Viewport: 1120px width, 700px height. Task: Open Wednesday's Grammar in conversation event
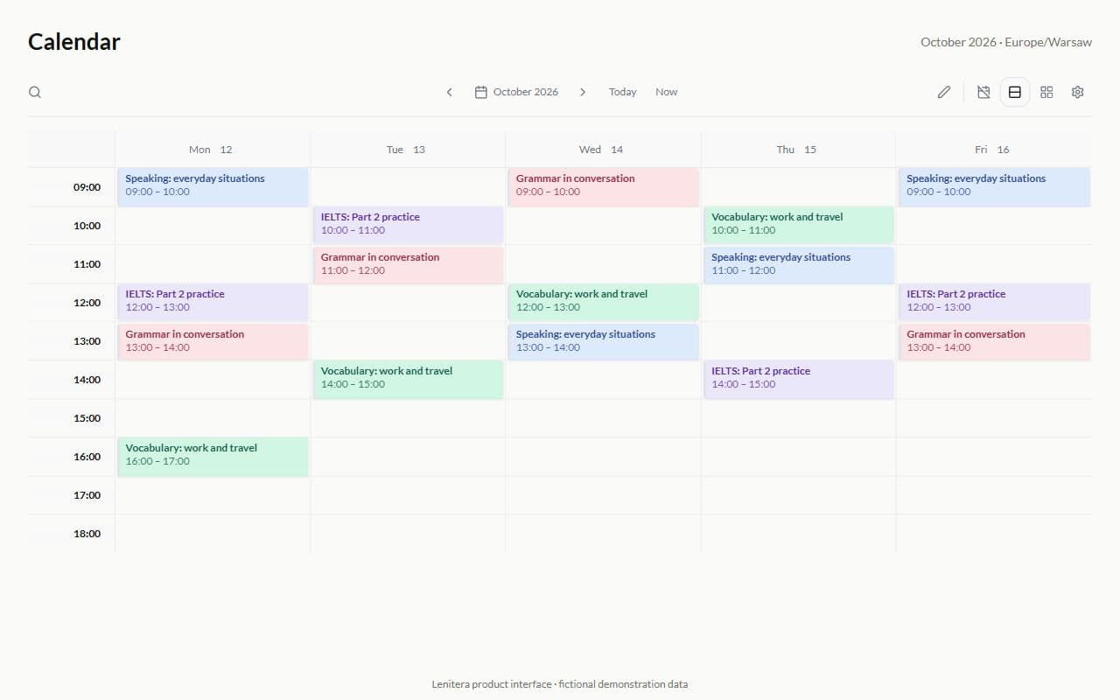603,187
